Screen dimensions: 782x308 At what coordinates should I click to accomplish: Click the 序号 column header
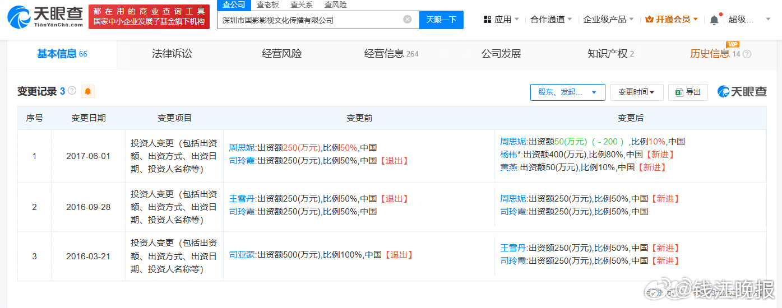[35, 118]
